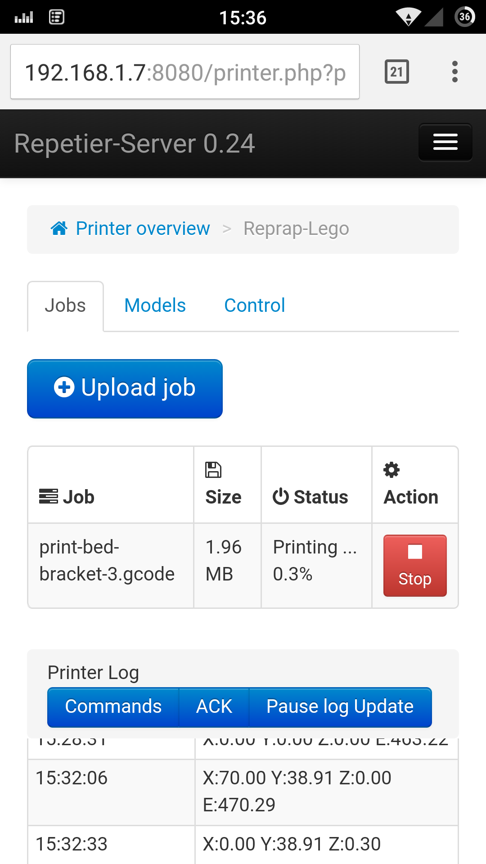486x864 pixels.
Task: Open browser tabs switcher showing 21
Action: [x=396, y=72]
